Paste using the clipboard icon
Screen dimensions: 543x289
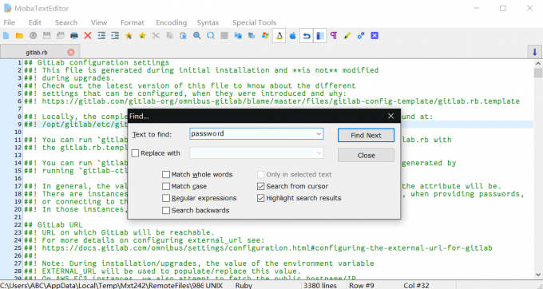tap(183, 35)
